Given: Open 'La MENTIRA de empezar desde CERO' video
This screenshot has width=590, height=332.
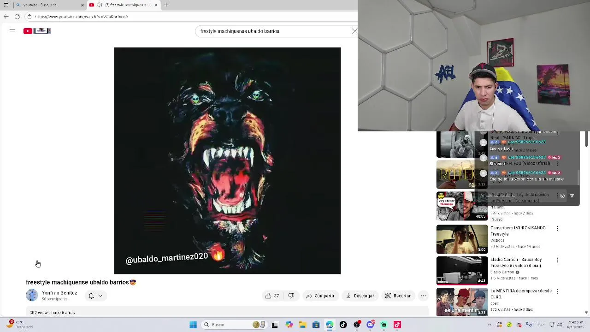Looking at the screenshot, I should pos(521,294).
